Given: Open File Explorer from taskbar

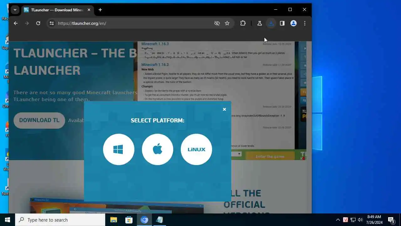Looking at the screenshot, I should point(113,220).
